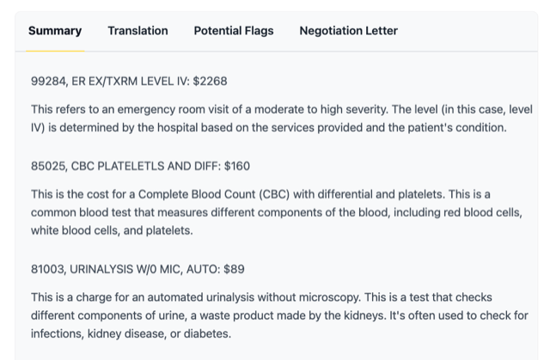
Task: Select the emergency room visit description paragraph
Action: click(282, 119)
